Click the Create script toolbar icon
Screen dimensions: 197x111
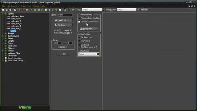click(x=46, y=10)
